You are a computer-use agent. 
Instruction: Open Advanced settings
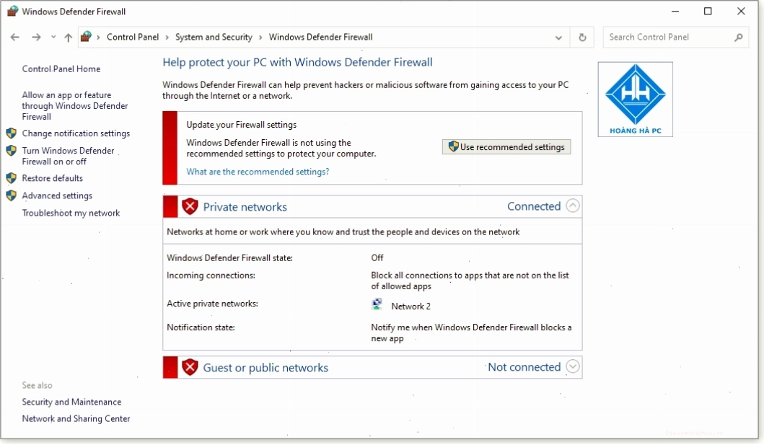tap(57, 195)
